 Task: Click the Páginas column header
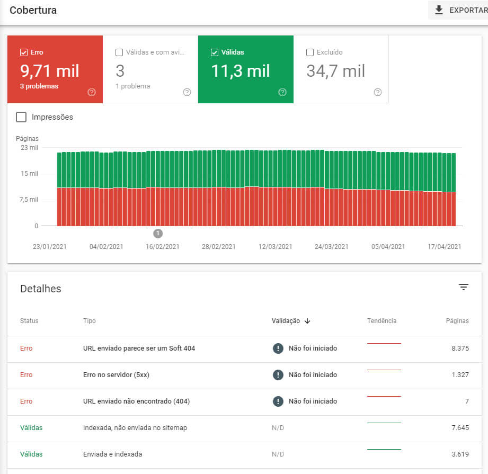pos(458,321)
